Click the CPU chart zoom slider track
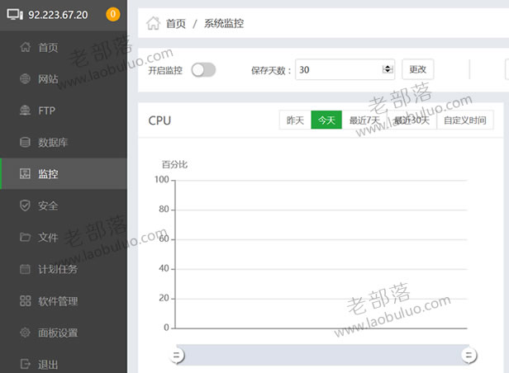 click(x=322, y=355)
